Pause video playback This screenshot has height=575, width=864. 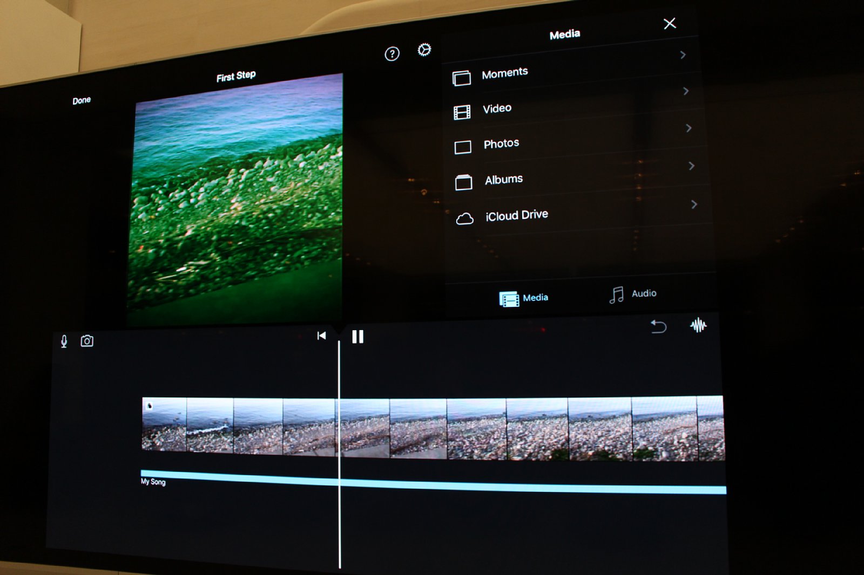click(x=357, y=337)
